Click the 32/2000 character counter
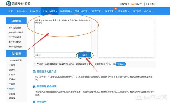Image resolution: width=170 pixels, height=103 pixels. point(38,55)
